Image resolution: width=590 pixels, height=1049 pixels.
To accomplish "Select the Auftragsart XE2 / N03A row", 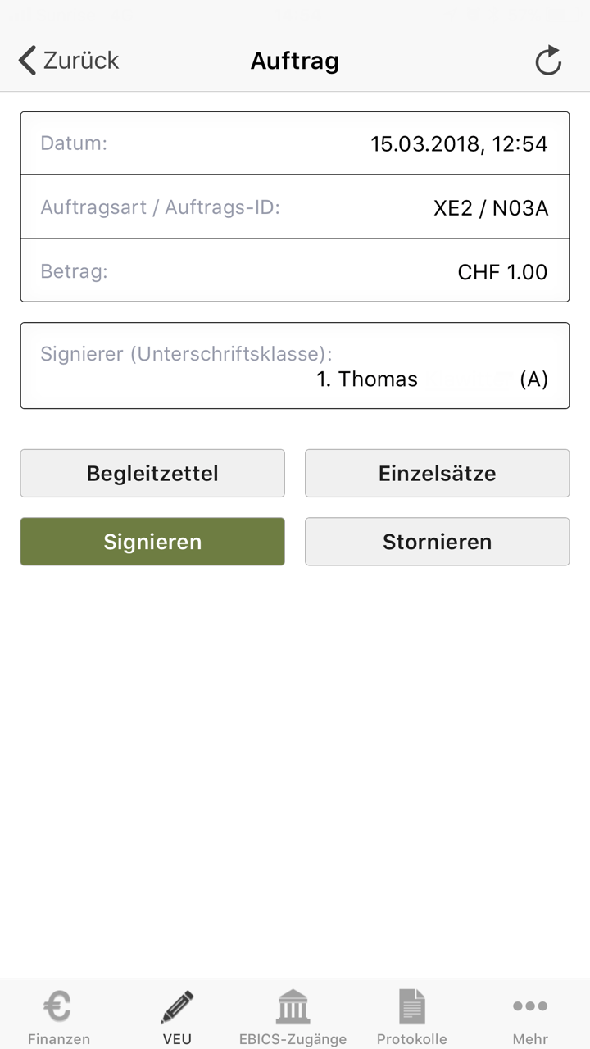I will click(x=295, y=207).
